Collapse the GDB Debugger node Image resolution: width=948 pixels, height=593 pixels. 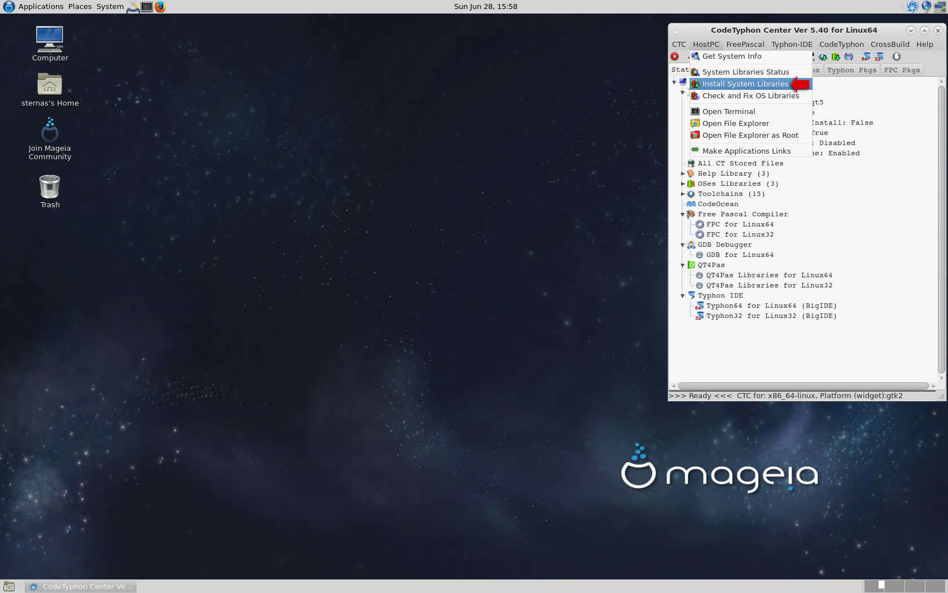[x=683, y=245]
